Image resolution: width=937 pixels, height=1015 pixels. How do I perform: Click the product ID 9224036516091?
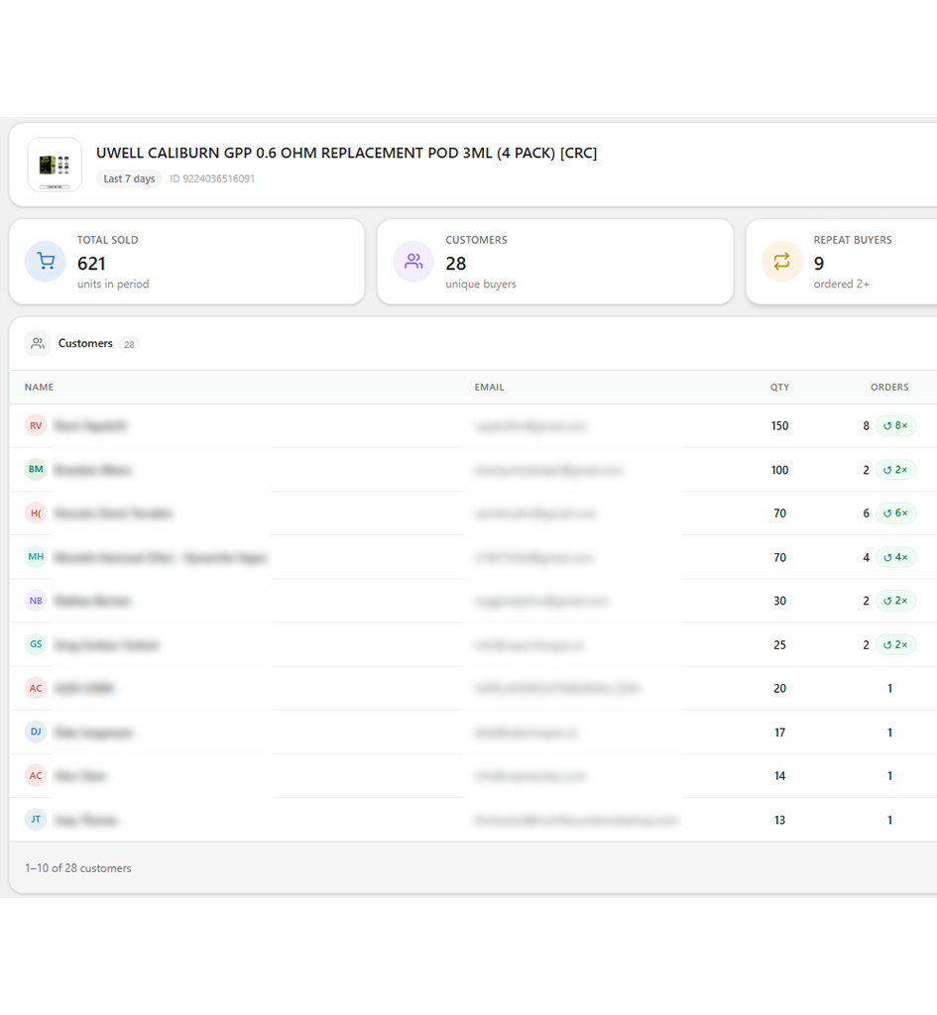click(212, 178)
